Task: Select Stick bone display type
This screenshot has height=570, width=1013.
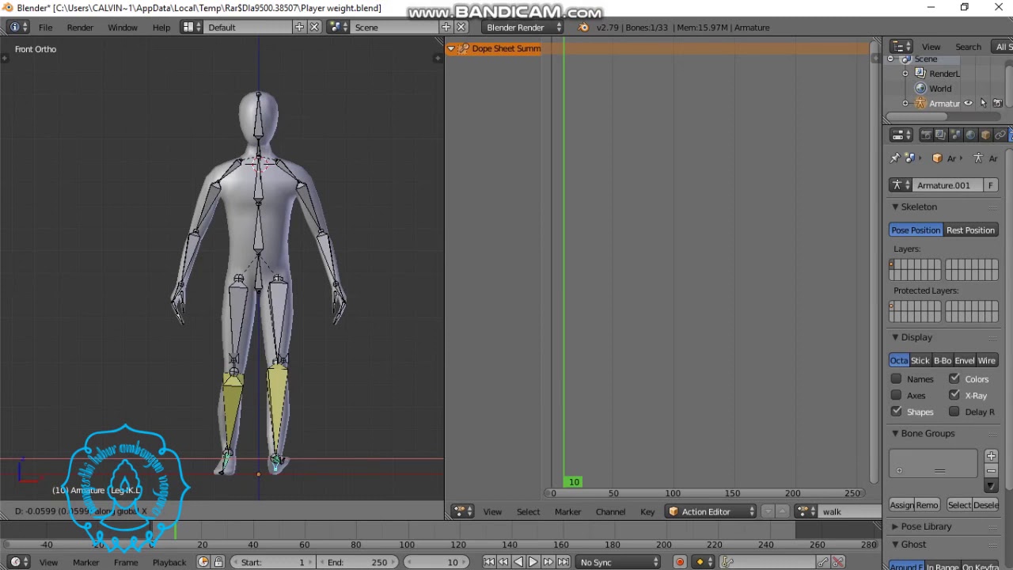Action: point(920,360)
